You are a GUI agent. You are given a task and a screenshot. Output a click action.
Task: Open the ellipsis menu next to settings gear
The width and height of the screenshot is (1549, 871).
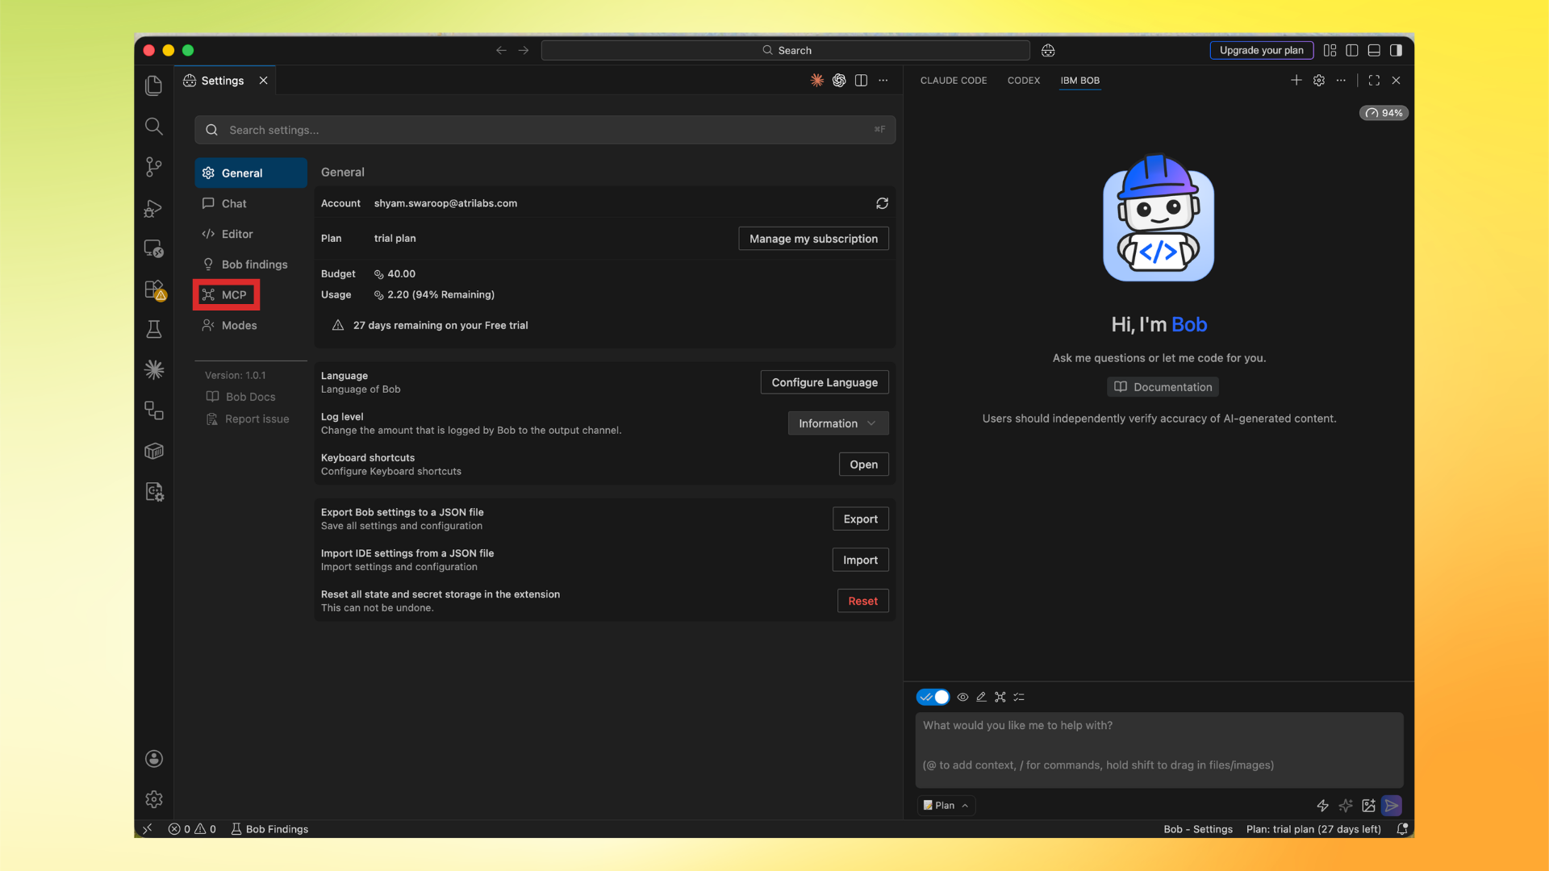[x=1341, y=80]
